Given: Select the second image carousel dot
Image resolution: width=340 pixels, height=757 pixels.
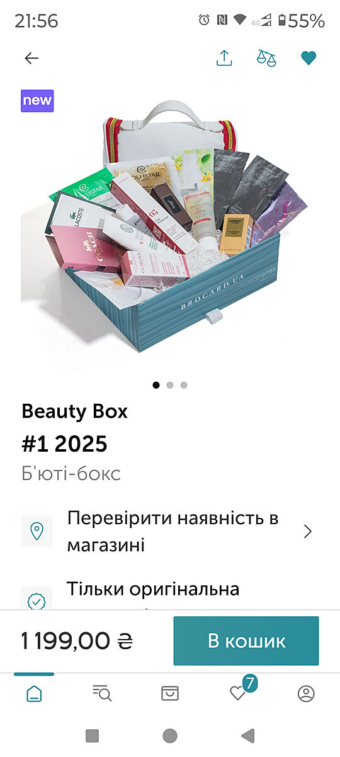Looking at the screenshot, I should [170, 385].
